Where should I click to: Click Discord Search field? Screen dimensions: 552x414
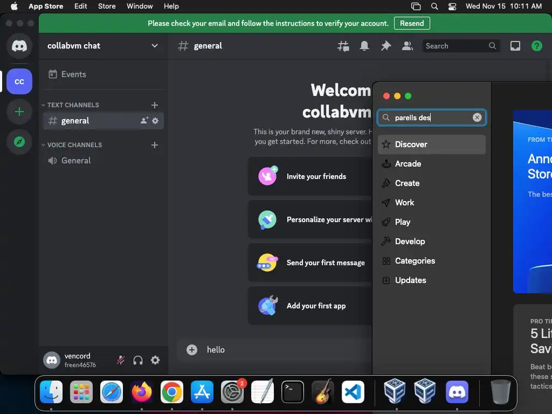461,46
